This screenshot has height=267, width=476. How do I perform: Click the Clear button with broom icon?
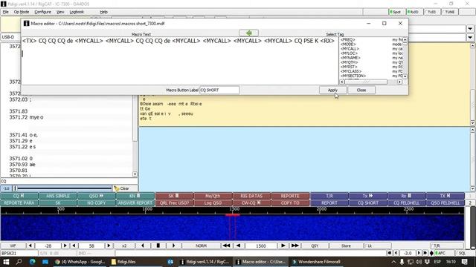pyautogui.click(x=125, y=188)
